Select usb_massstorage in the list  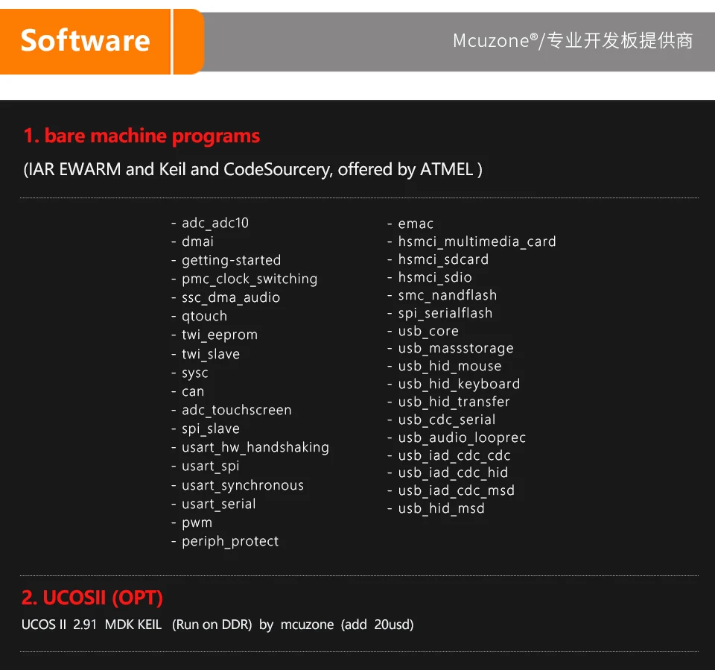455,348
